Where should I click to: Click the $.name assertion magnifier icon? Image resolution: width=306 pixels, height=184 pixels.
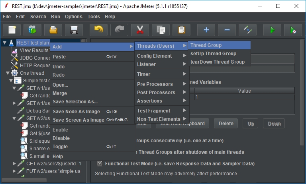click(24, 148)
